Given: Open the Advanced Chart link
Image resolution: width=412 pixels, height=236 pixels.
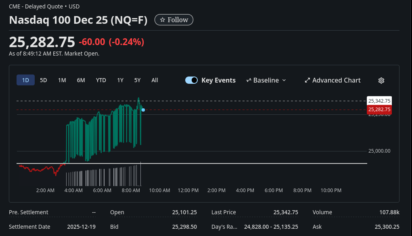Looking at the screenshot, I should [333, 81].
